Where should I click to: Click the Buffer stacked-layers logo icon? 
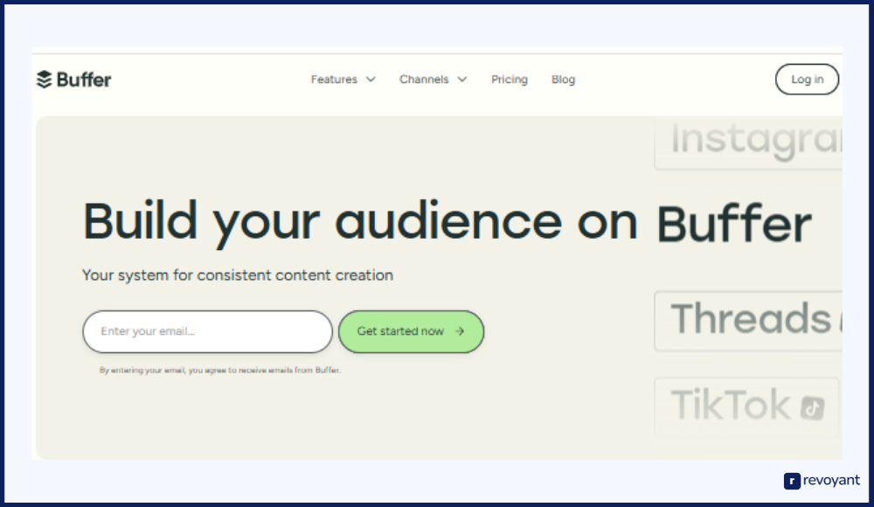pos(45,80)
